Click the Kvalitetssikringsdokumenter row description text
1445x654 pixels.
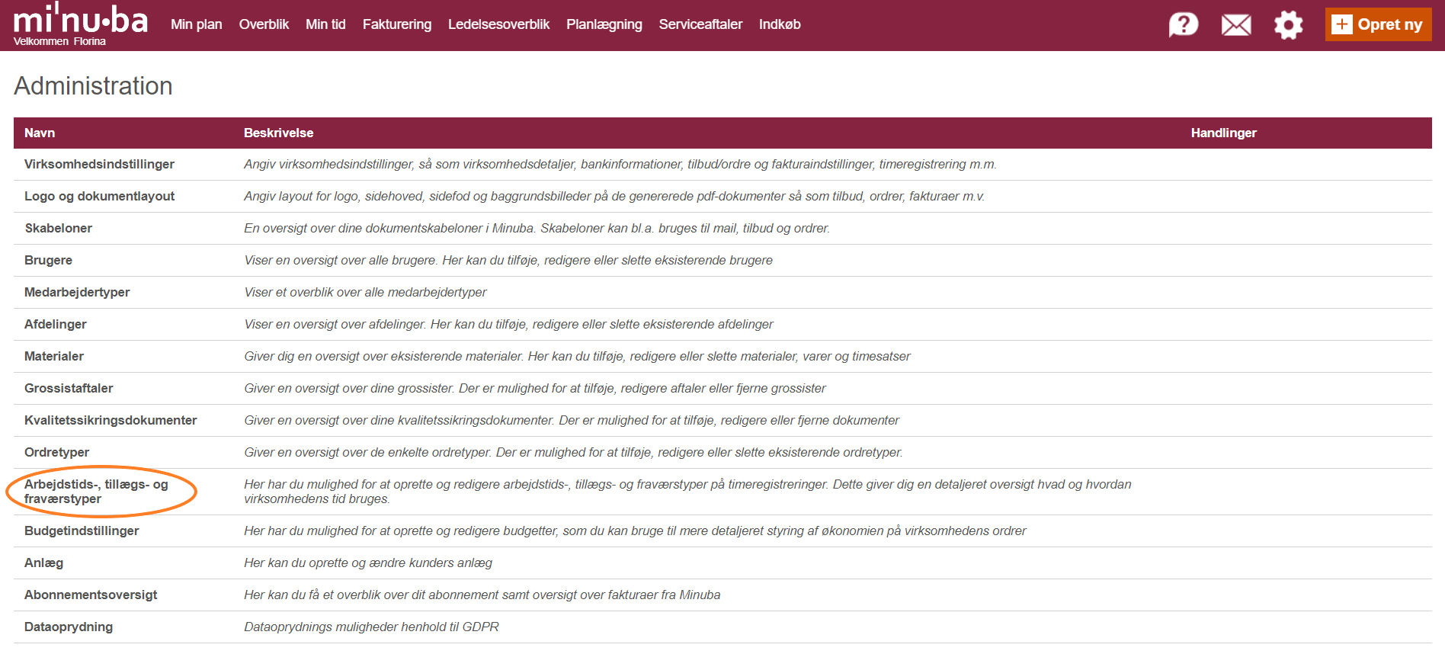572,420
